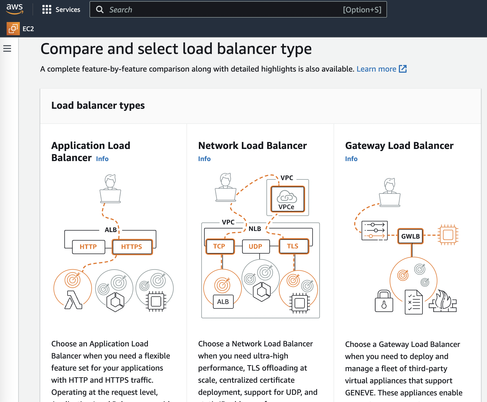Click the HTTP box in ALB diagram
The image size is (487, 402).
coord(88,247)
